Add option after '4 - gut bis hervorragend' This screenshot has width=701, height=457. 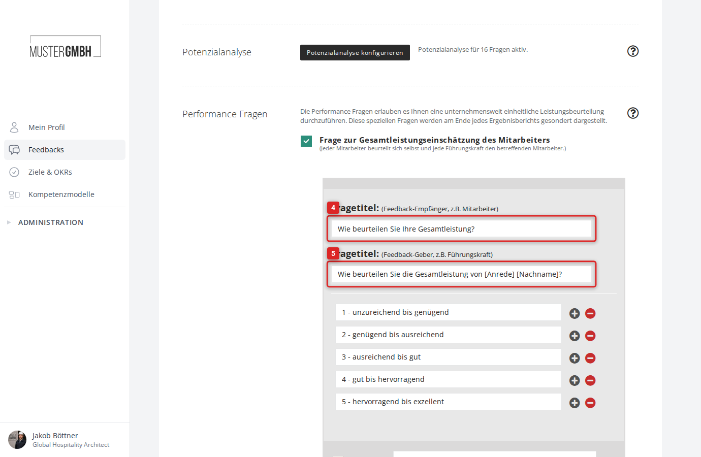(x=575, y=380)
